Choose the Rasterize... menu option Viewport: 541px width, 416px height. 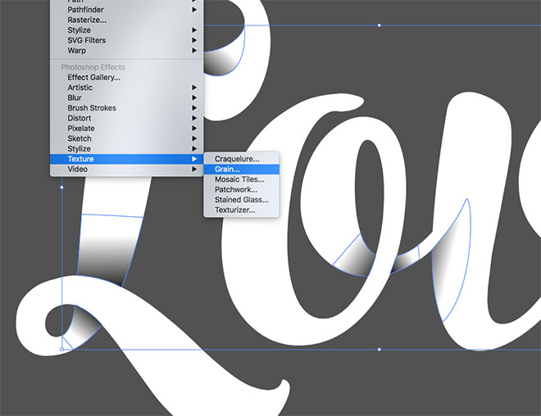pos(87,20)
